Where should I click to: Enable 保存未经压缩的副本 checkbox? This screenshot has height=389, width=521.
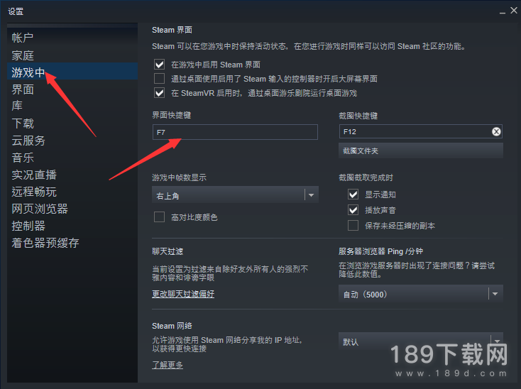pos(353,225)
